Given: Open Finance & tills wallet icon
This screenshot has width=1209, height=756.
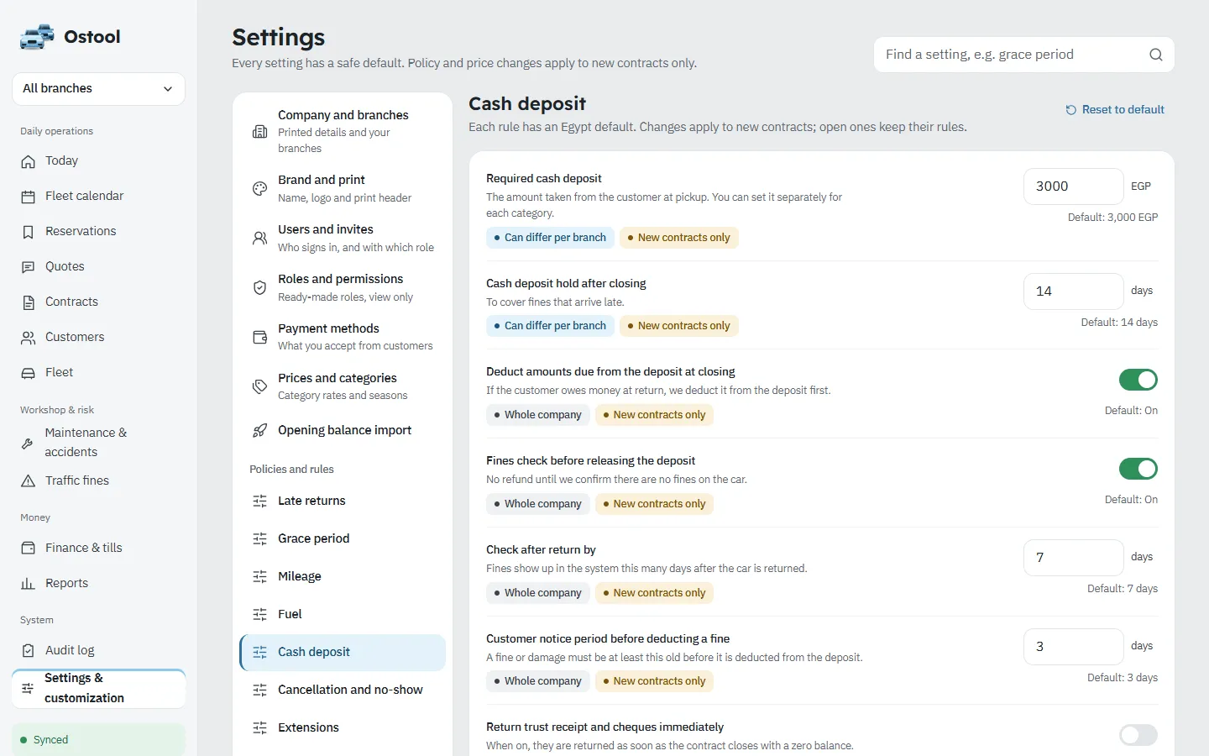Looking at the screenshot, I should [29, 549].
